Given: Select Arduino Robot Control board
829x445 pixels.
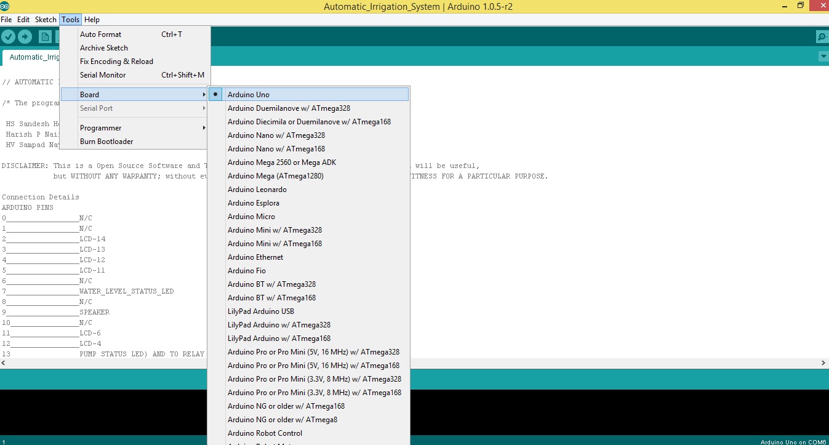Looking at the screenshot, I should tap(308, 433).
